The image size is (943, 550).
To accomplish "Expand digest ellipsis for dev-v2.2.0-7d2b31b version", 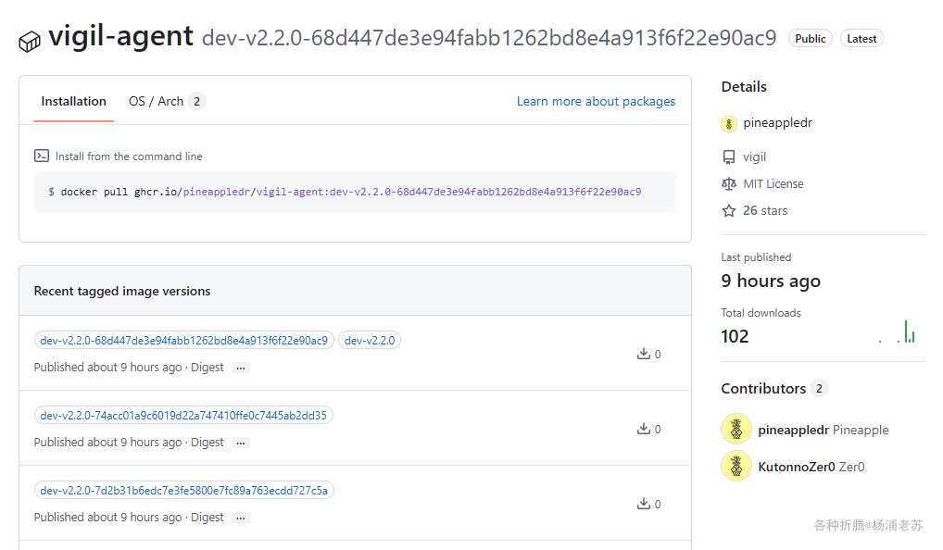I will (241, 518).
